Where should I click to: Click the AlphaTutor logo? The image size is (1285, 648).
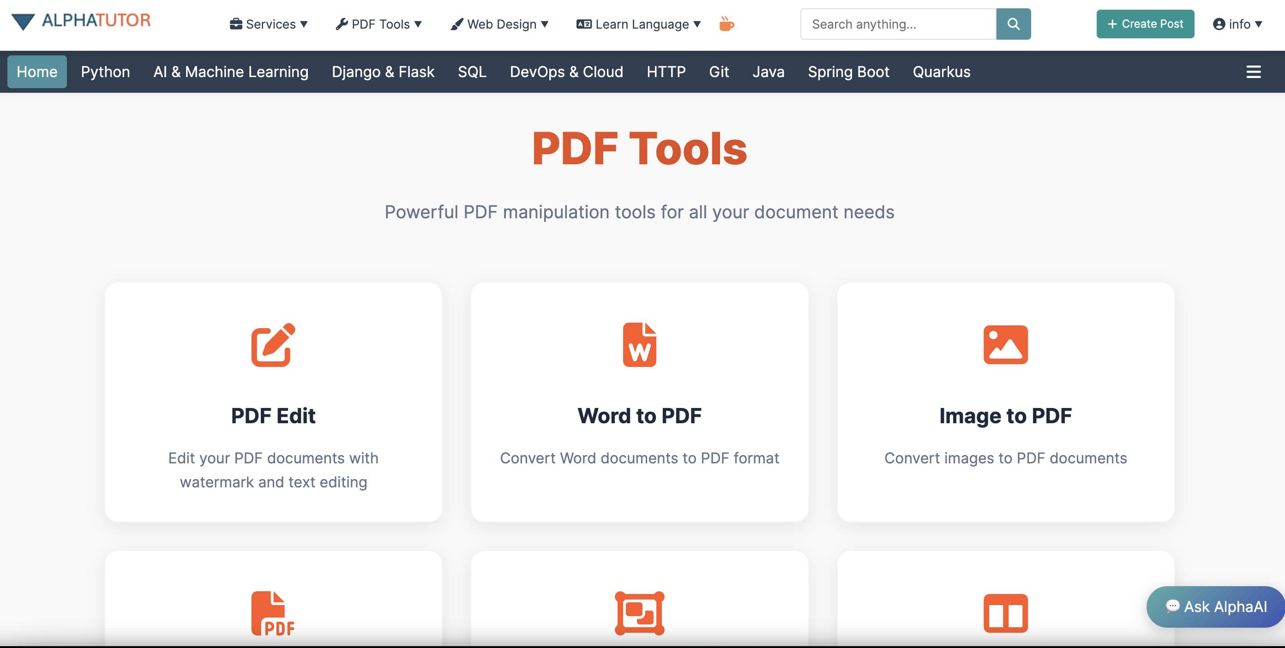point(81,21)
